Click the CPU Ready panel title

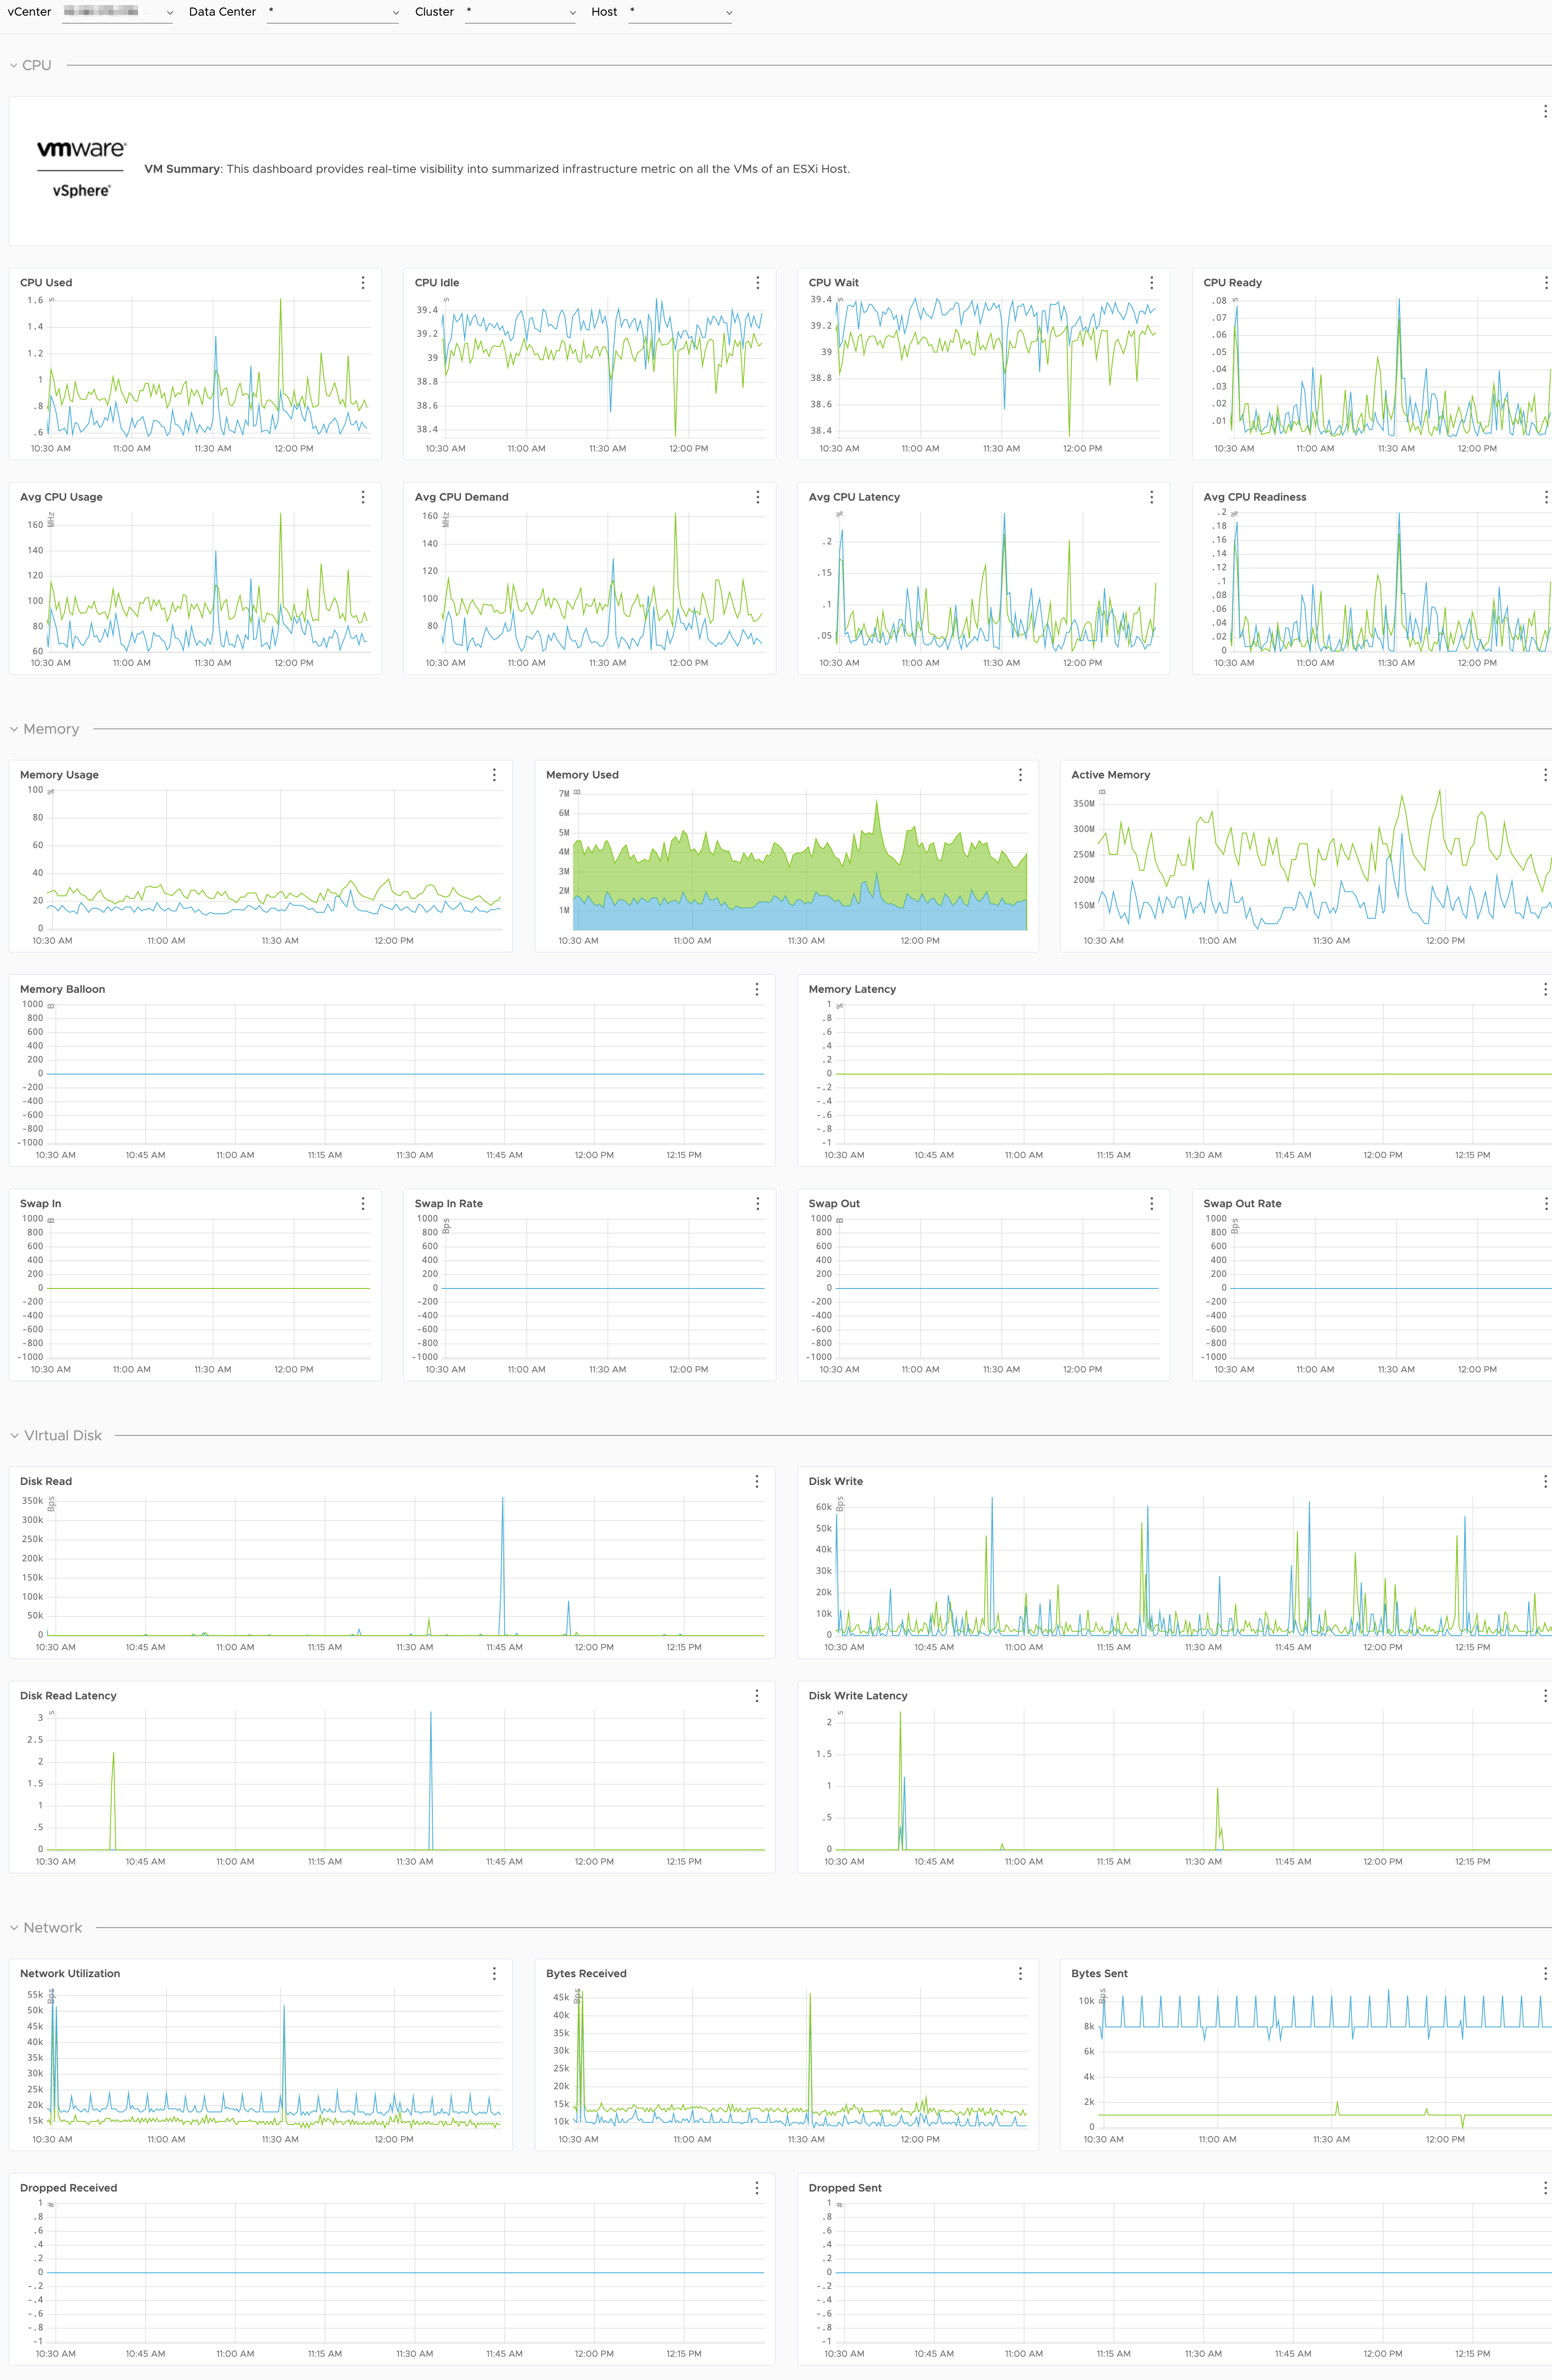point(1232,283)
